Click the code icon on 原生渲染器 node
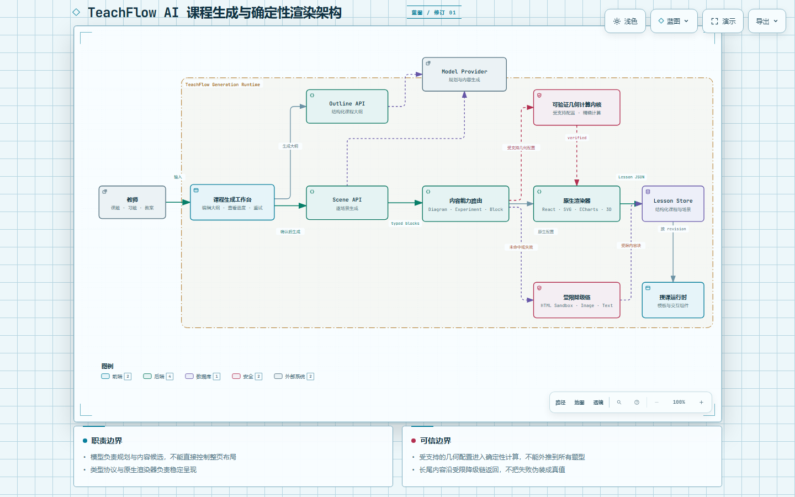Viewport: 795px width, 497px height. (539, 192)
